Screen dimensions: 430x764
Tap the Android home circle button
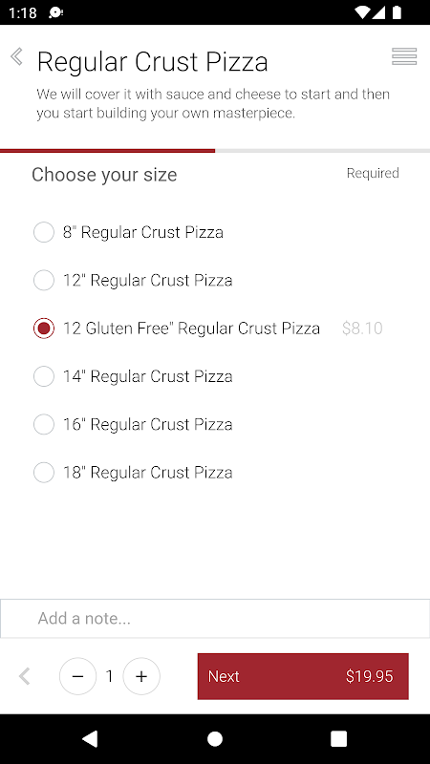tap(215, 738)
